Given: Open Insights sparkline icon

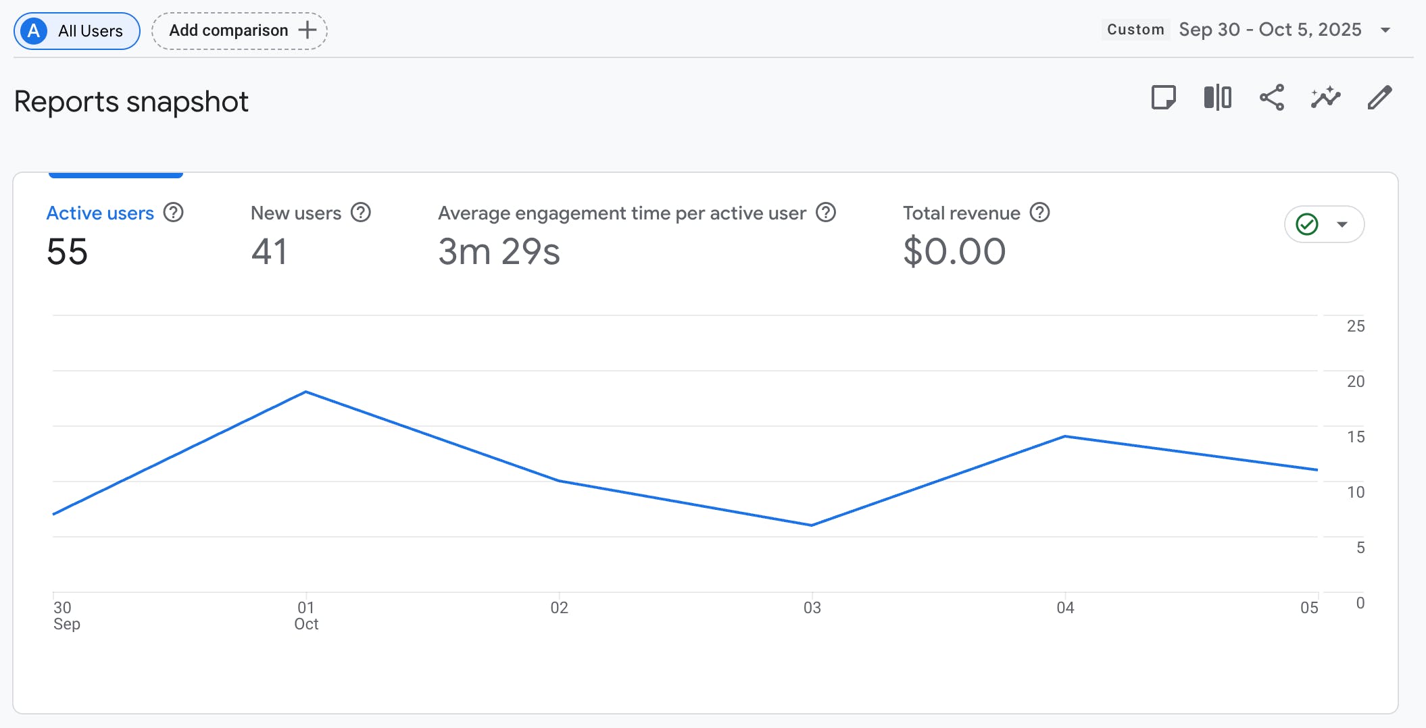Looking at the screenshot, I should tap(1325, 98).
